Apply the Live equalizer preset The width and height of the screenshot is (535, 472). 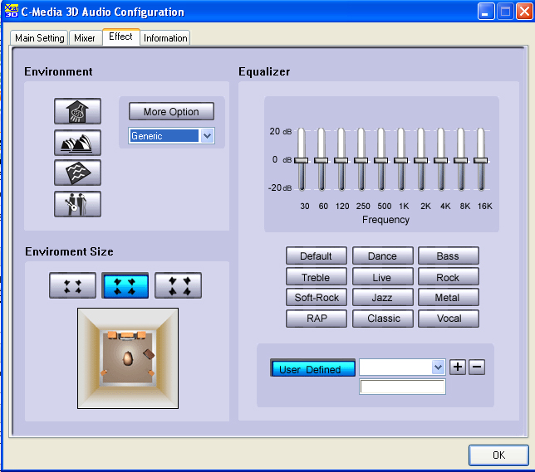pos(382,277)
